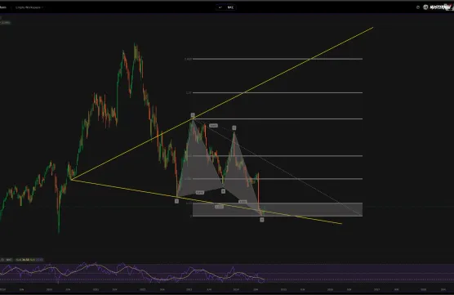Select the pattern point label above second peak
This screenshot has height=295, width=454.
(234, 127)
